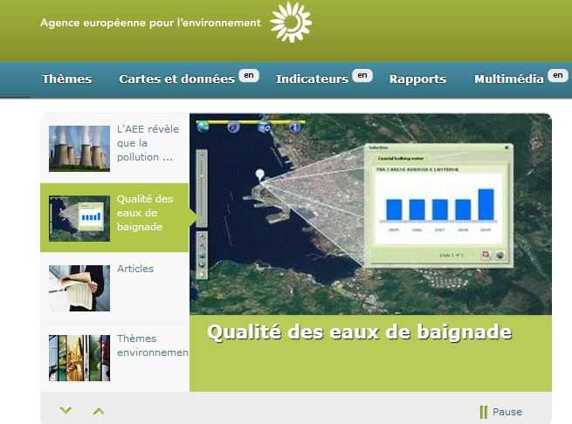The width and height of the screenshot is (572, 424).
Task: Click the EEA sunflower logo
Action: (x=291, y=22)
